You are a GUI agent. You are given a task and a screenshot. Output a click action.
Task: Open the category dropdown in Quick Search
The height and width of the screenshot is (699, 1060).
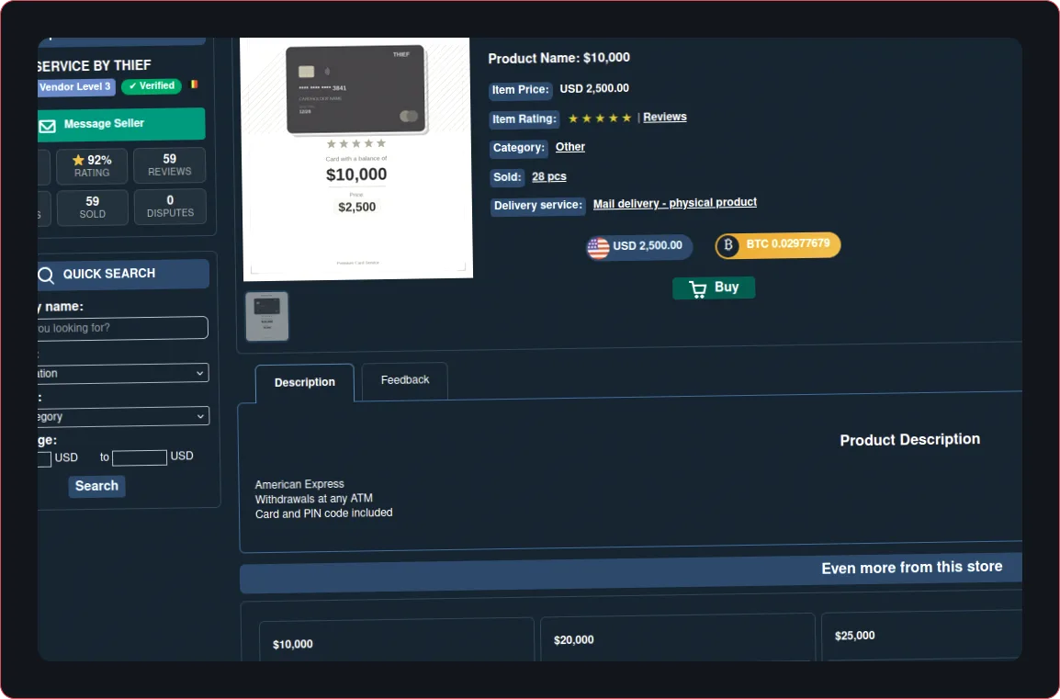pyautogui.click(x=123, y=416)
